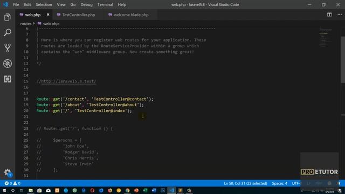
Task: Open Sublime Text from the taskbar
Action: 181,190
